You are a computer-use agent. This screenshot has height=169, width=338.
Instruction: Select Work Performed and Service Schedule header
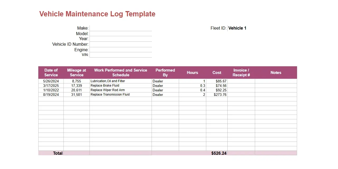click(x=121, y=73)
